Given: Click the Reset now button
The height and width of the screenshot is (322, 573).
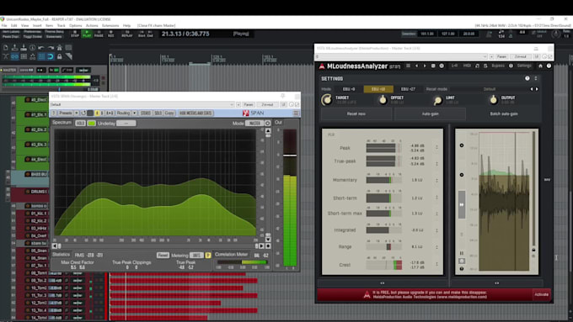Looking at the screenshot, I should click(356, 114).
